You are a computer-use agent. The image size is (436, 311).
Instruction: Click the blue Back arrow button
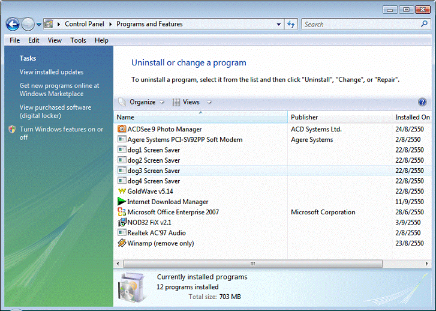coord(13,24)
